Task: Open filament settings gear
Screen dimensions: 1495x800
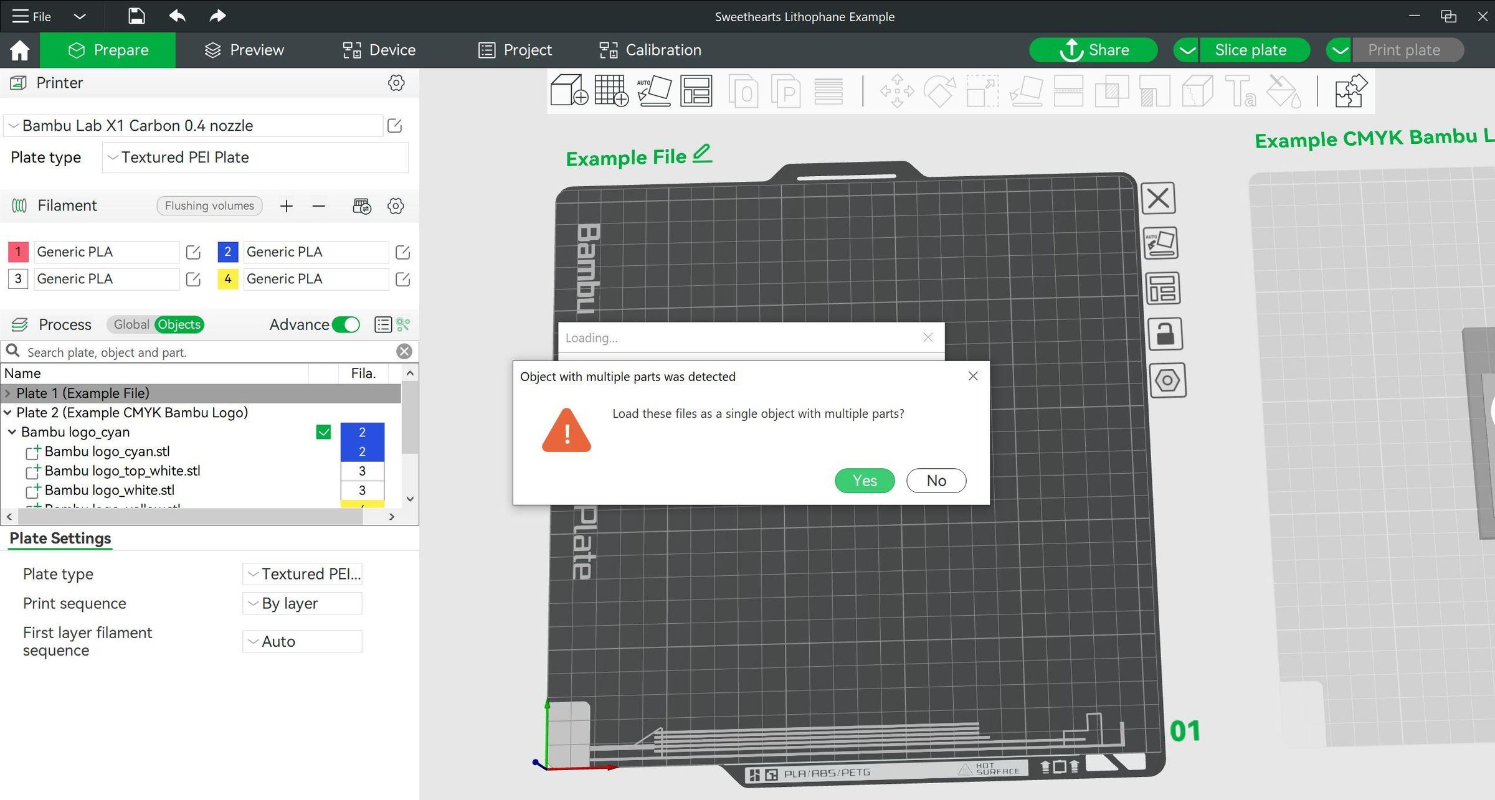Action: (396, 206)
